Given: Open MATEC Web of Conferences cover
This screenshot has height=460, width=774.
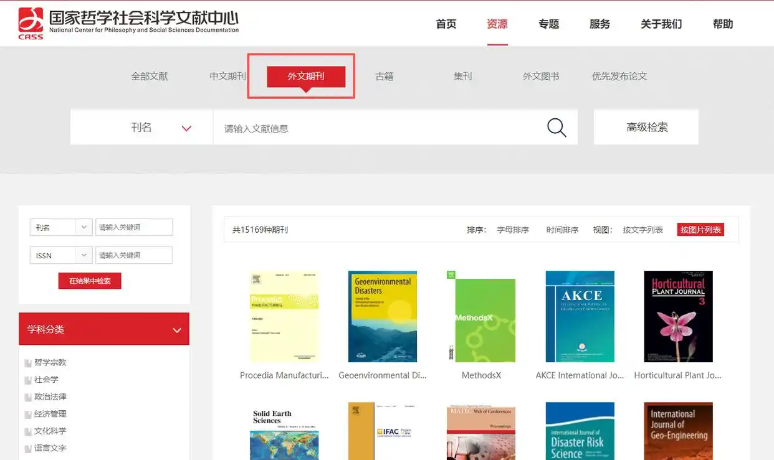Looking at the screenshot, I should point(481,431).
